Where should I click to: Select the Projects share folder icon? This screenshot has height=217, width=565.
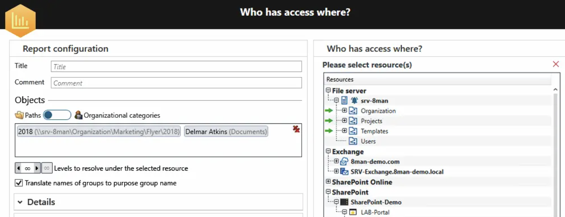(x=353, y=121)
